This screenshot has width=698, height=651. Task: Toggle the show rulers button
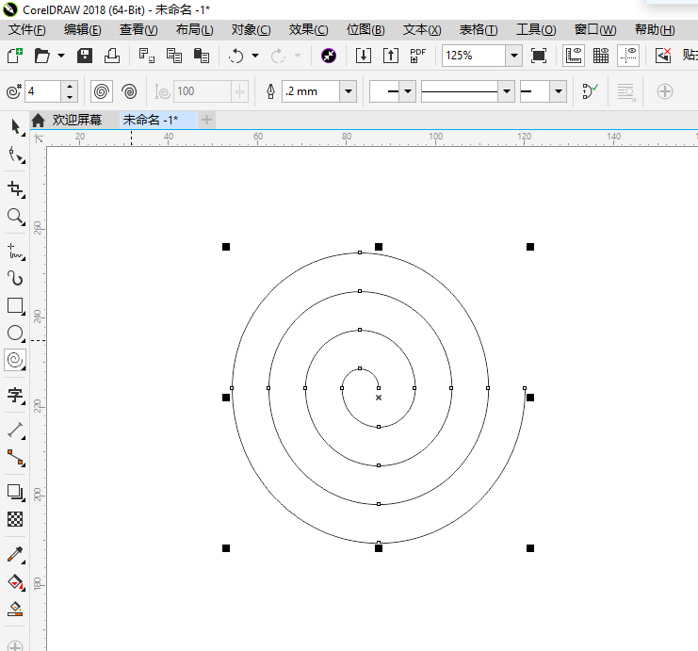573,56
